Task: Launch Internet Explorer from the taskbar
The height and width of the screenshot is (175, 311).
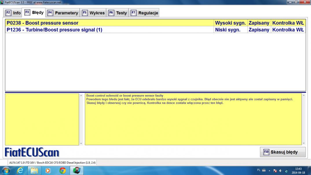Action: click(x=20, y=171)
